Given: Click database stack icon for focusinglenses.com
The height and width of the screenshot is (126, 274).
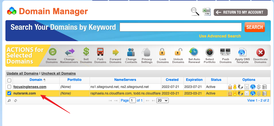Looking at the screenshot, I should pyautogui.click(x=265, y=87).
